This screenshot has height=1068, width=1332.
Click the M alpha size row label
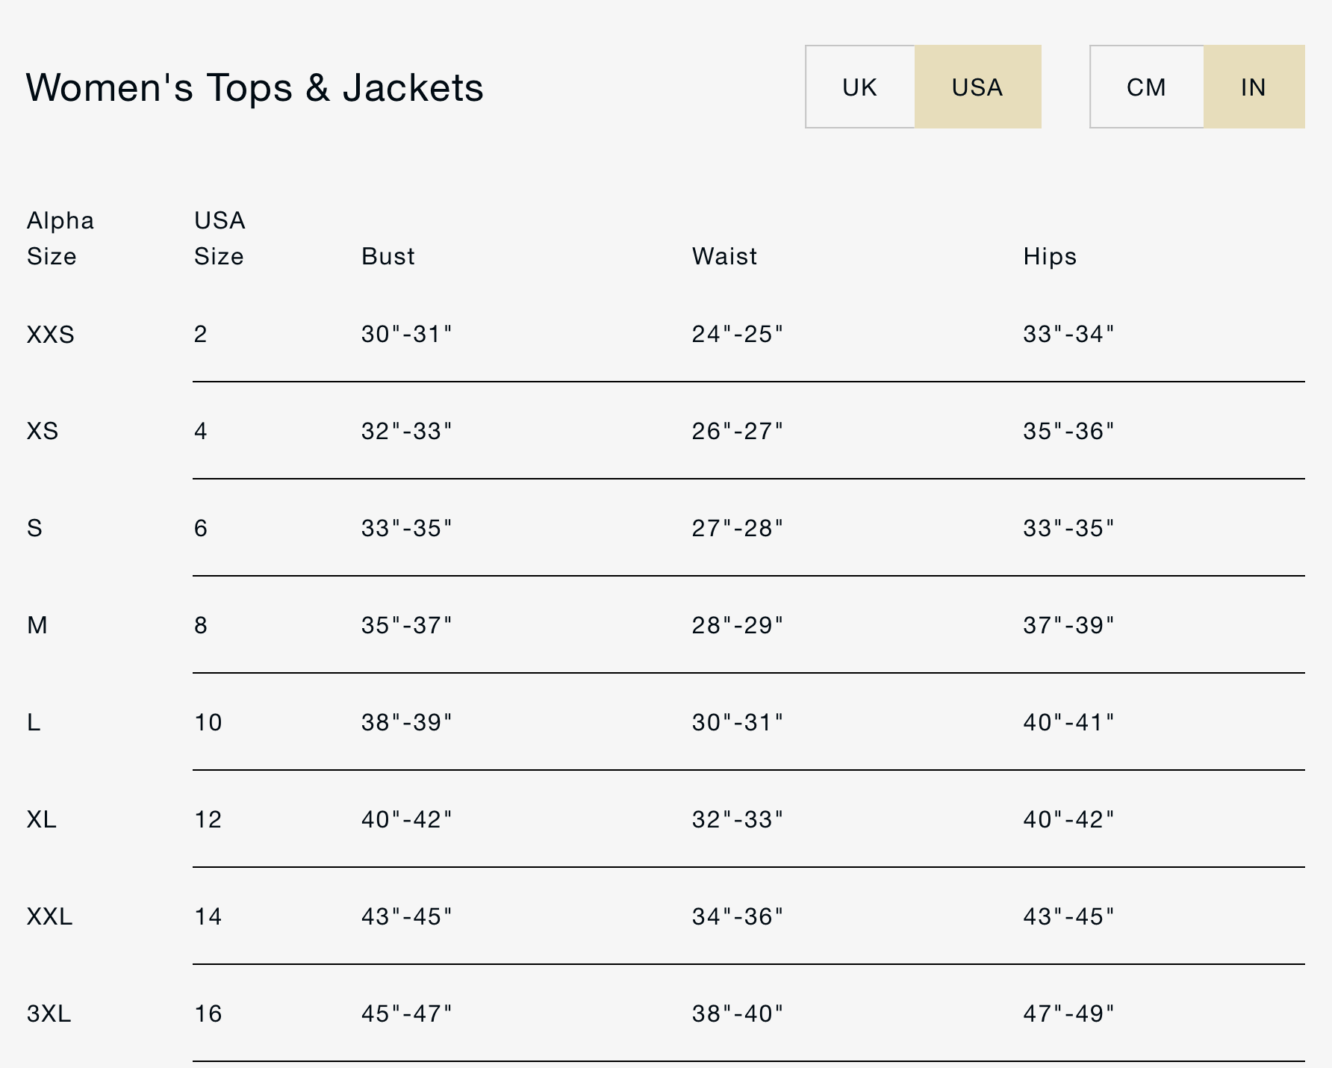tap(37, 625)
